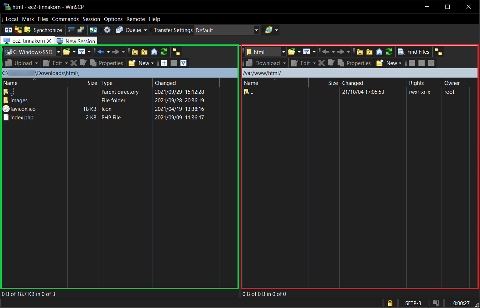Go to remote root directory icon

point(369,52)
